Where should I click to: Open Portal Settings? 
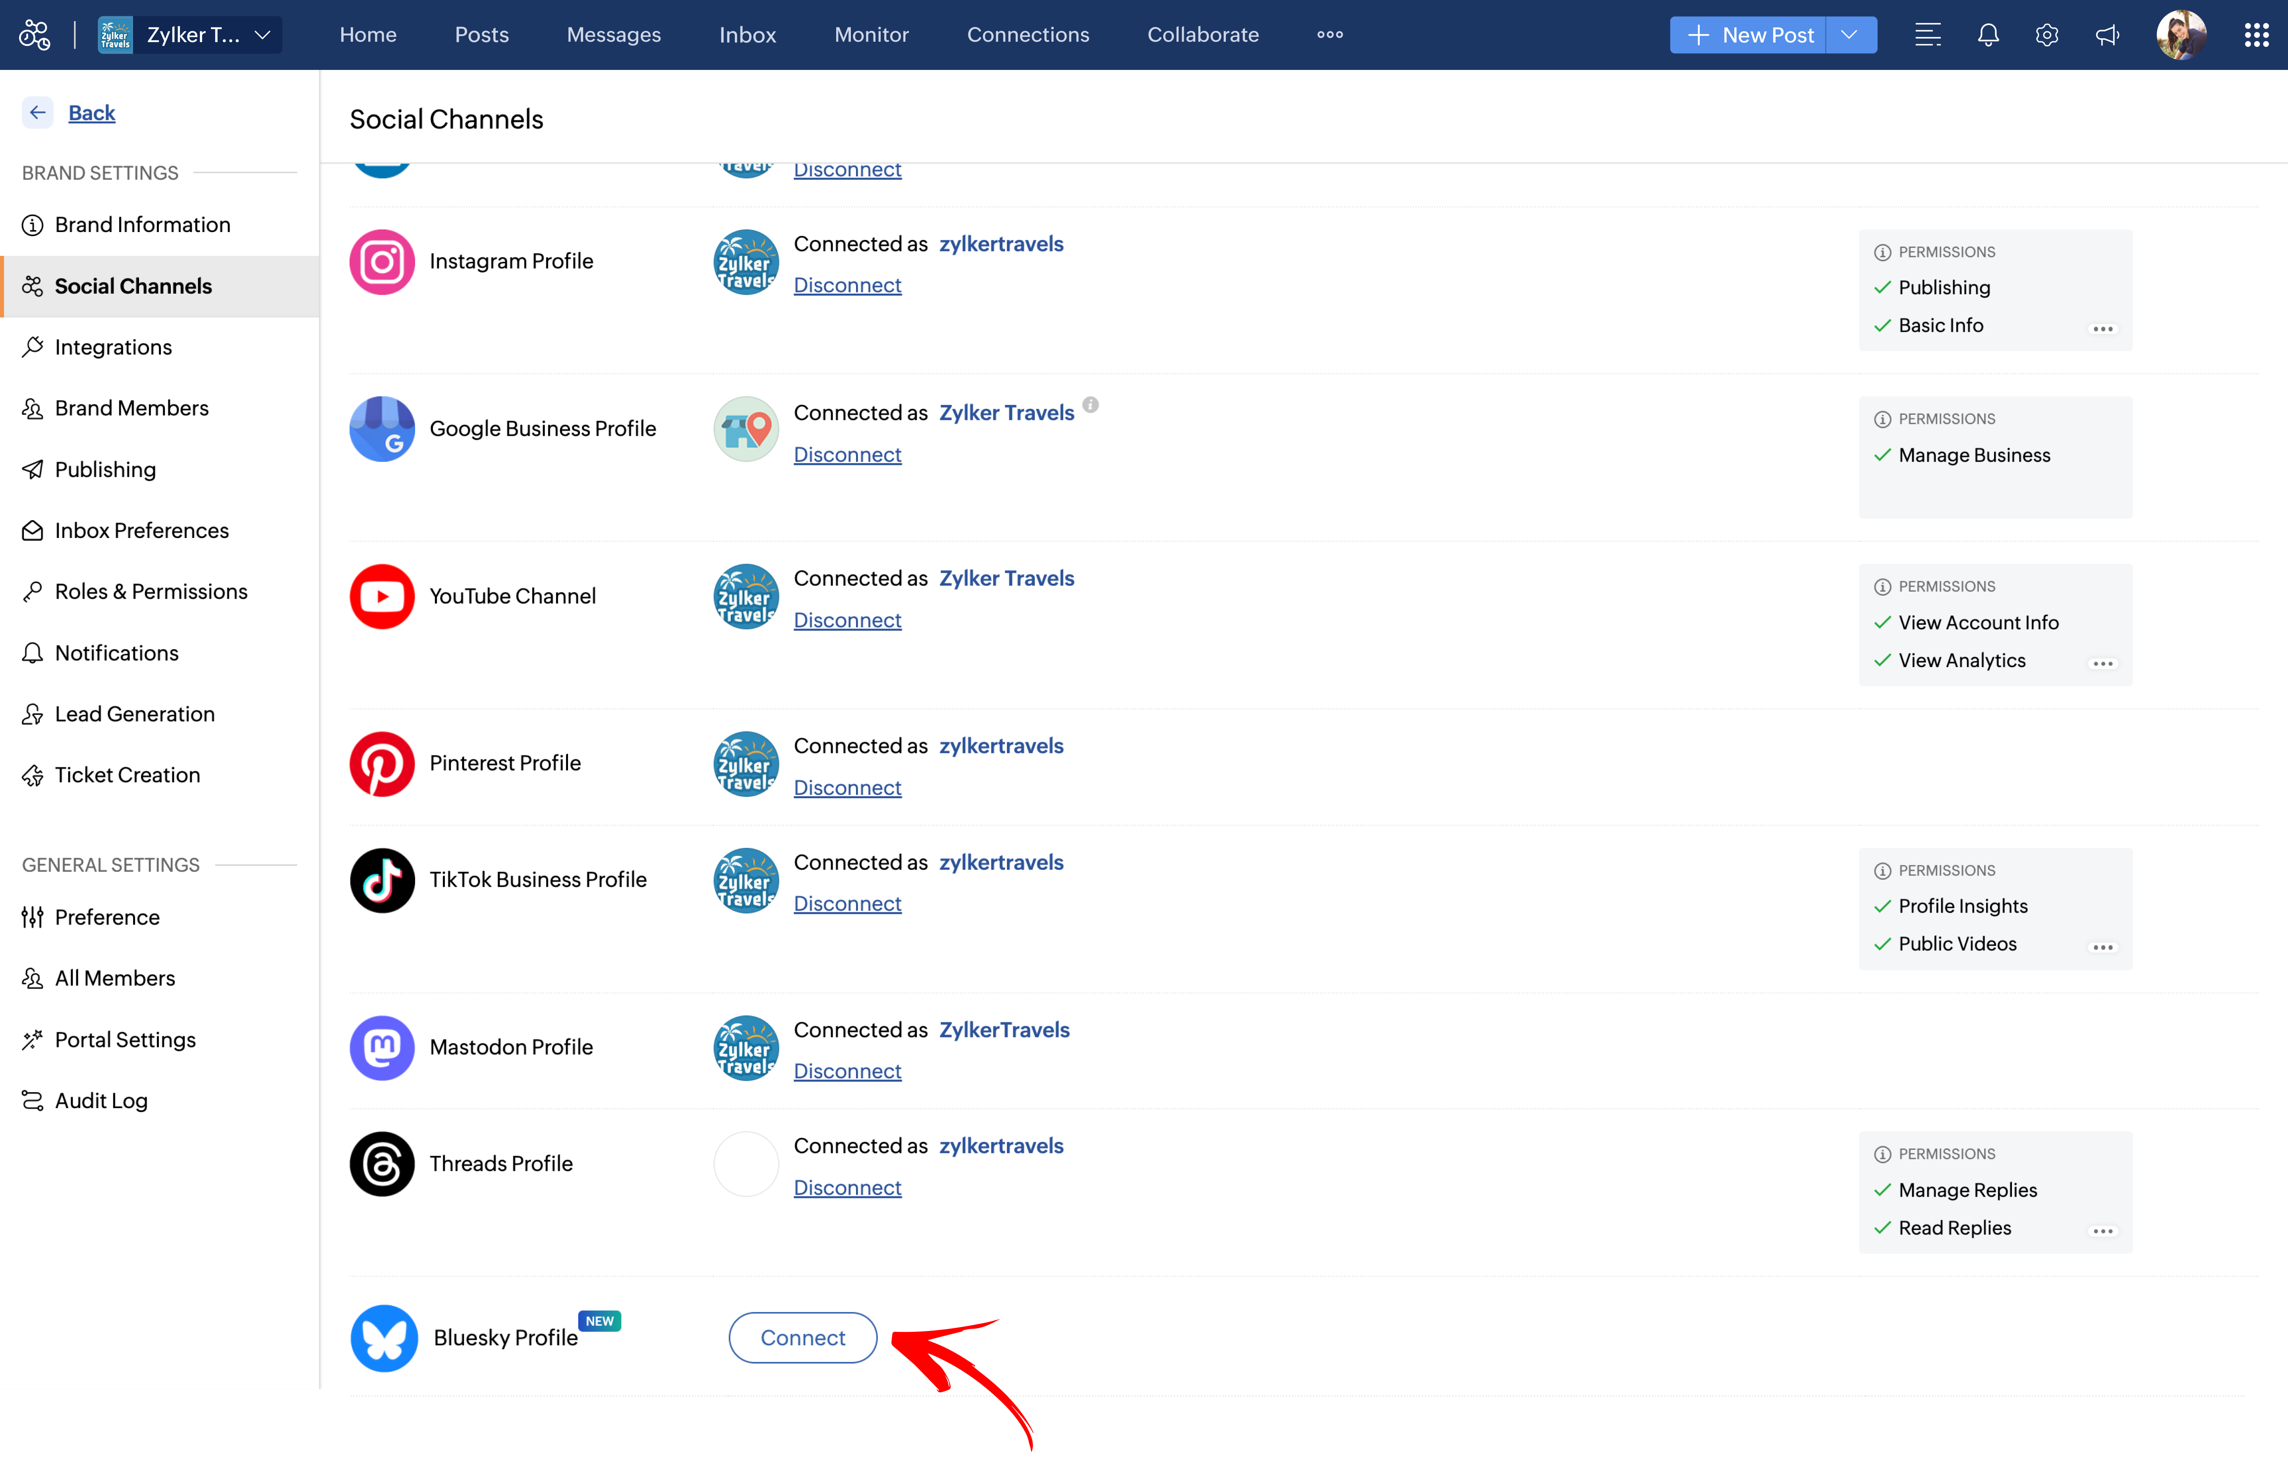[160, 1040]
